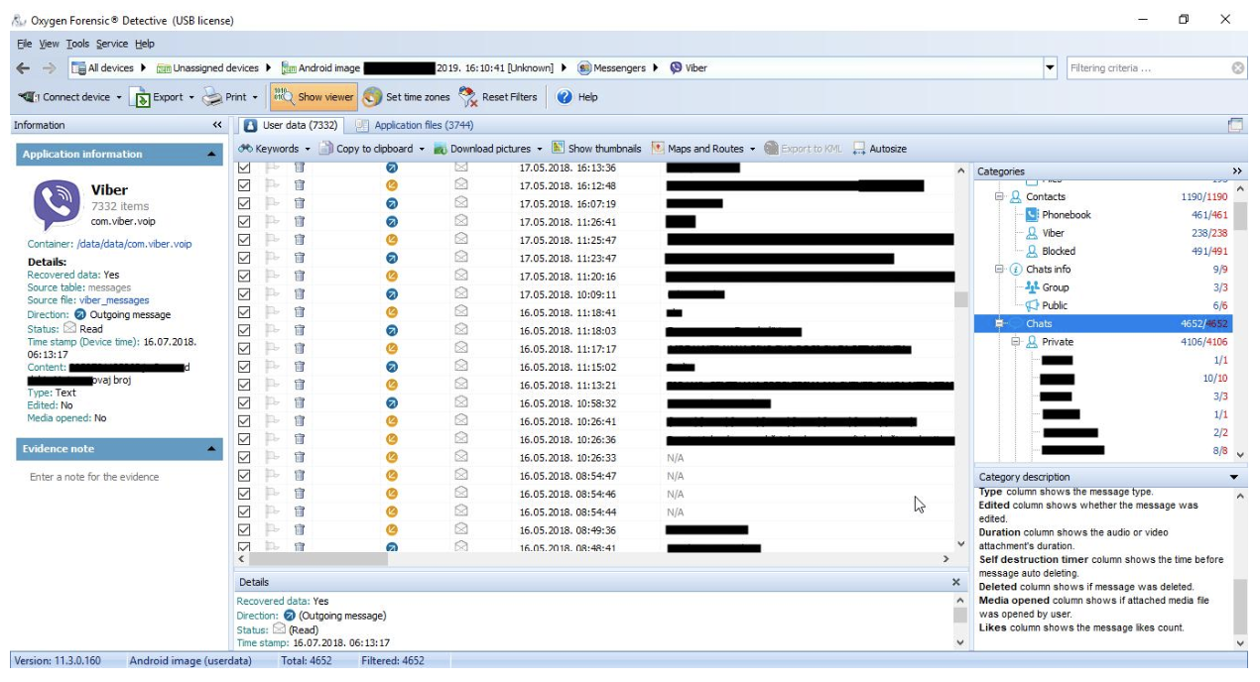
Task: Toggle the window layout icon beside the tabs
Action: tap(1235, 125)
